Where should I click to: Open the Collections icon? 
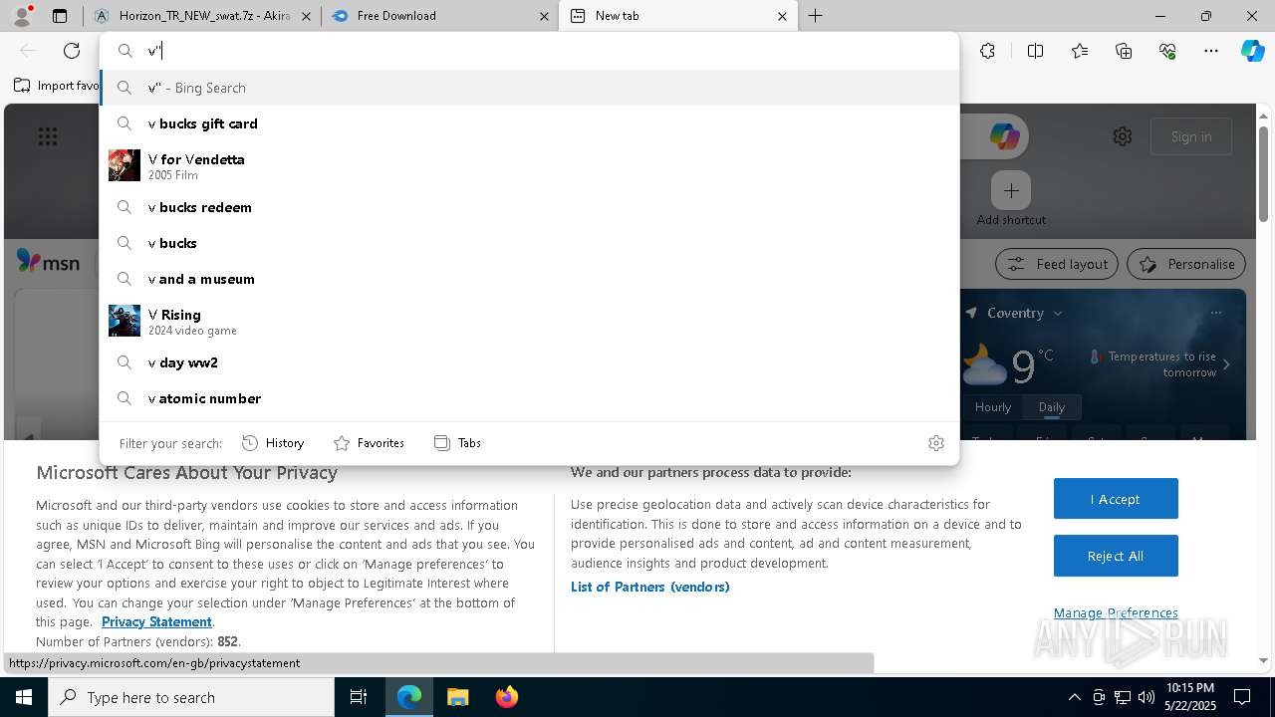(1124, 51)
